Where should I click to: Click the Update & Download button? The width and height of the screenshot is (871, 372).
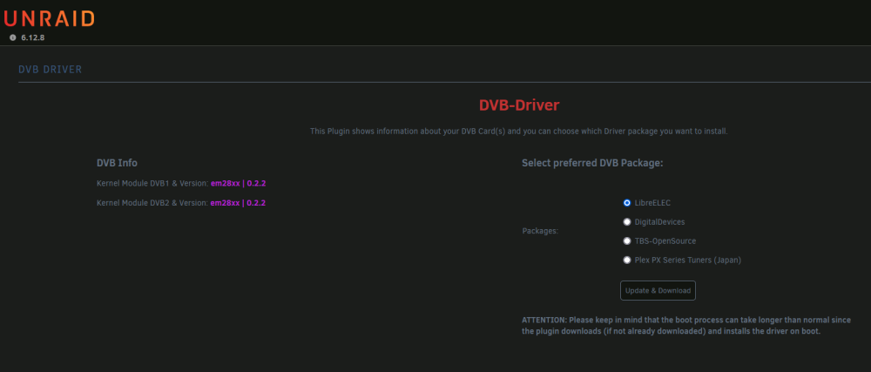[x=658, y=290]
